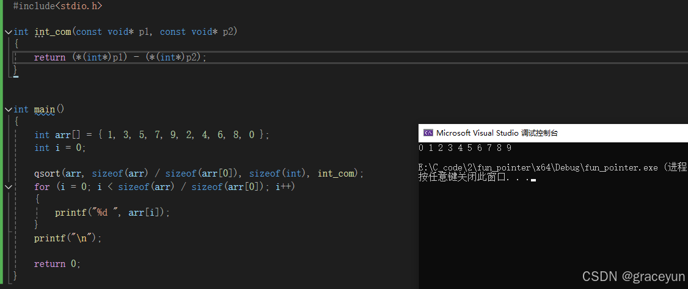This screenshot has width=688, height=289.
Task: Click the 'printf("\n");' line
Action: coord(68,238)
